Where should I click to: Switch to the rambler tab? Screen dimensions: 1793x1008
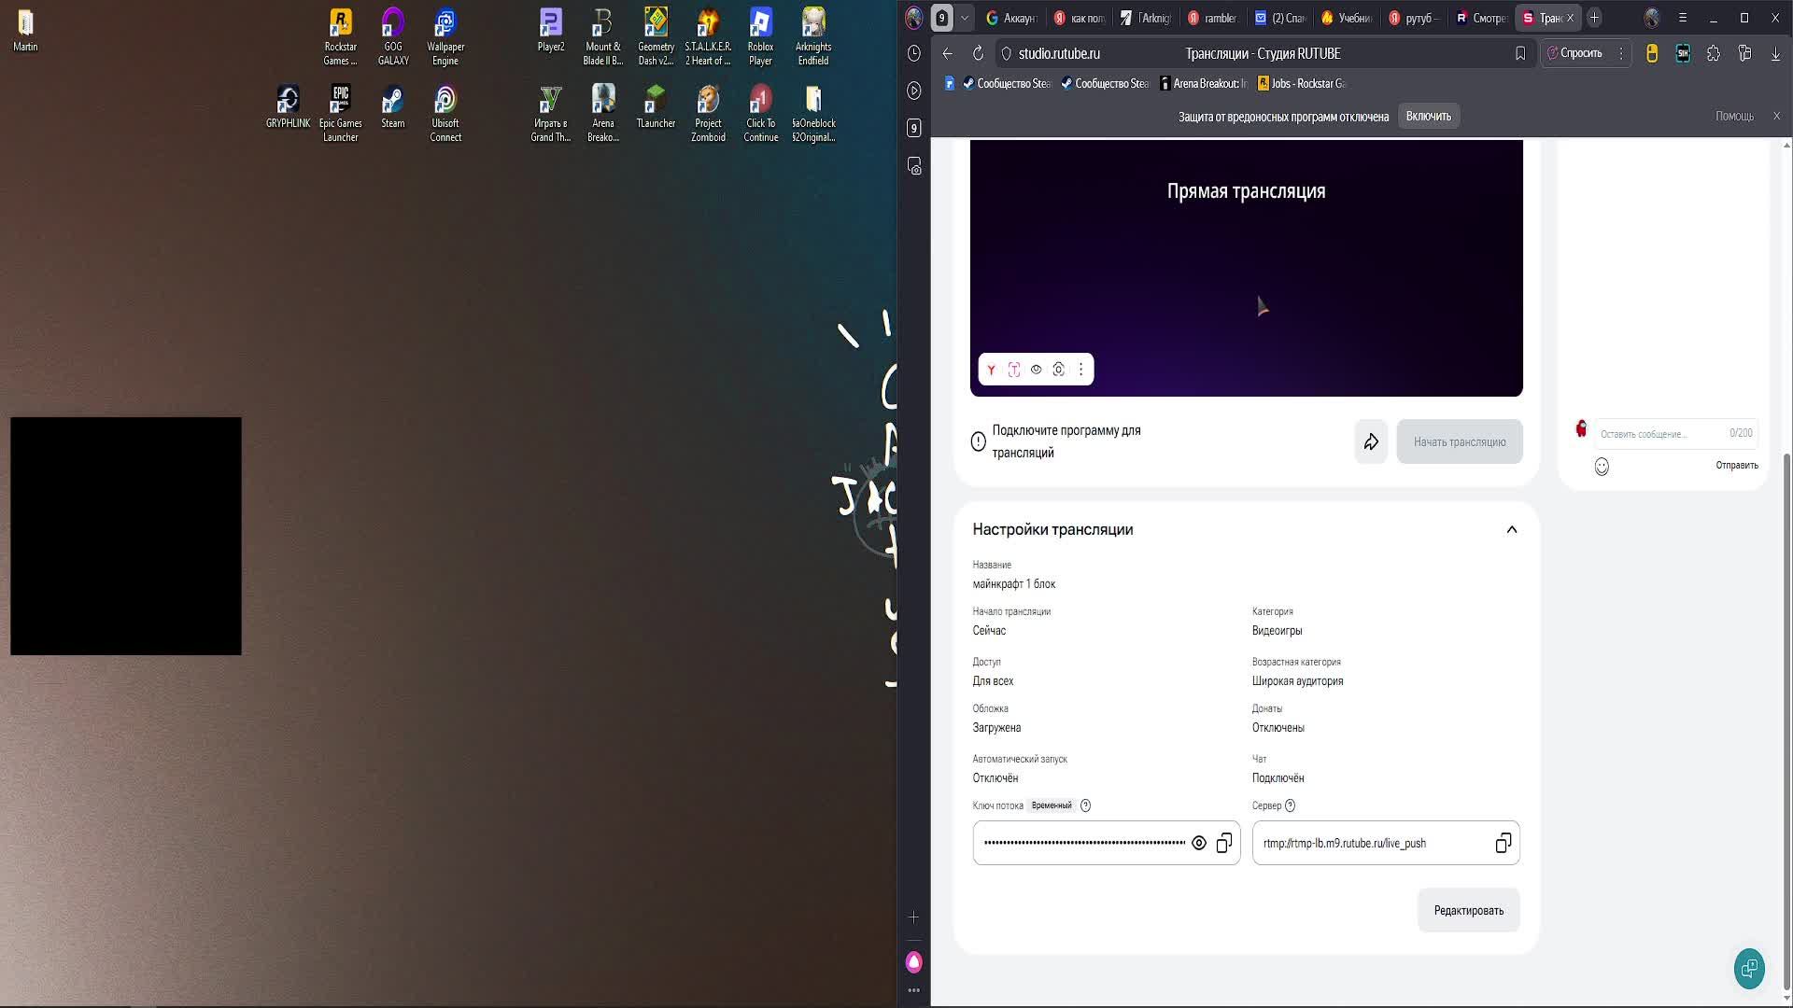1213,18
